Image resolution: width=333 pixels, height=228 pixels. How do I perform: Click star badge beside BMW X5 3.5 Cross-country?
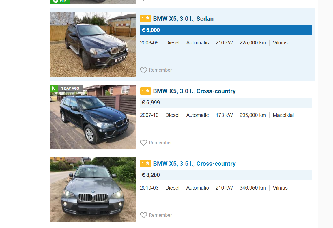coord(145,163)
